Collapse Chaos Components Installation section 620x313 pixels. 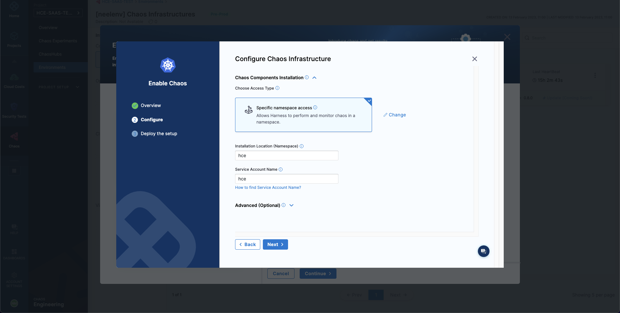(x=314, y=78)
